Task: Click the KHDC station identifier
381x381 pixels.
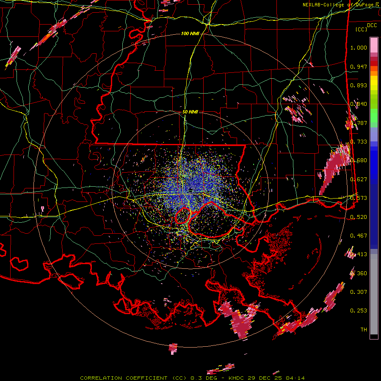Action: 237,378
